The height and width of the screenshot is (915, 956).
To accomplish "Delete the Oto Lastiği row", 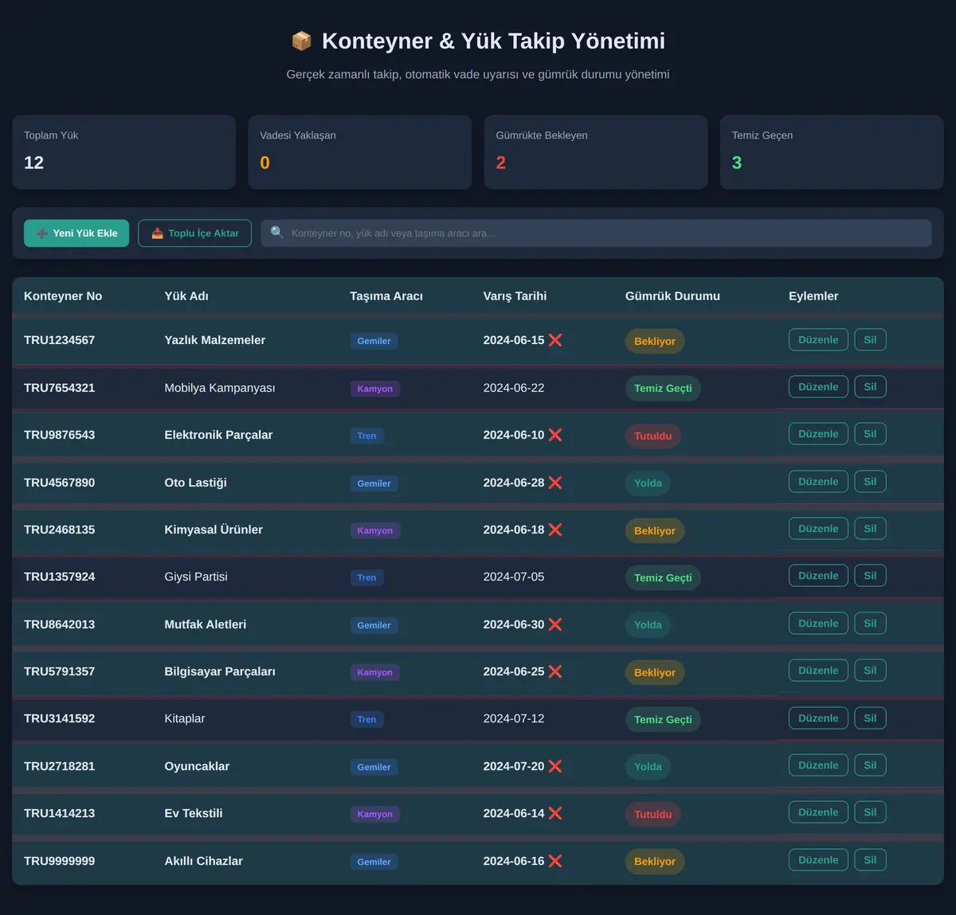I will (870, 482).
